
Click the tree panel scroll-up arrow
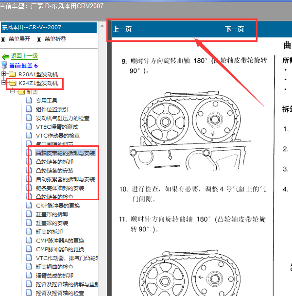[x=102, y=26]
